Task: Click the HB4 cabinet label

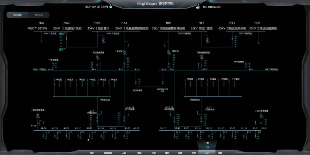Action: [258, 23]
